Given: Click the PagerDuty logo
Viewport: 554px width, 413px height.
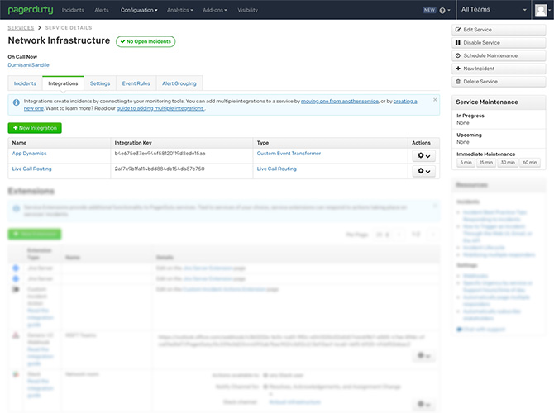Looking at the screenshot, I should [31, 10].
